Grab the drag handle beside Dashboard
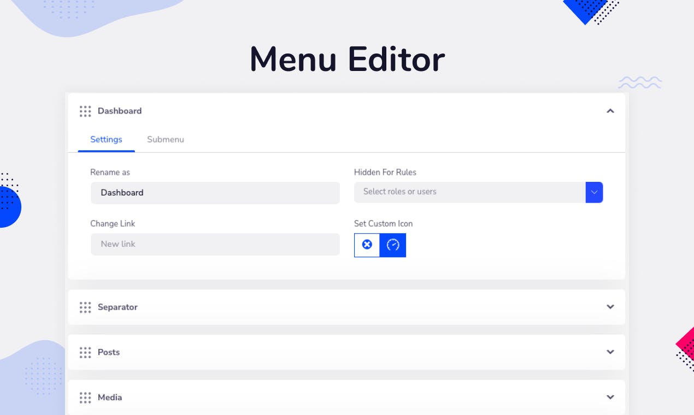Screen dimensions: 694x415 tap(85, 111)
